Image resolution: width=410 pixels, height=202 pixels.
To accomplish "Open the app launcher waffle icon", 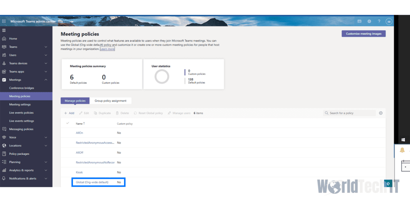I will (x=4, y=22).
